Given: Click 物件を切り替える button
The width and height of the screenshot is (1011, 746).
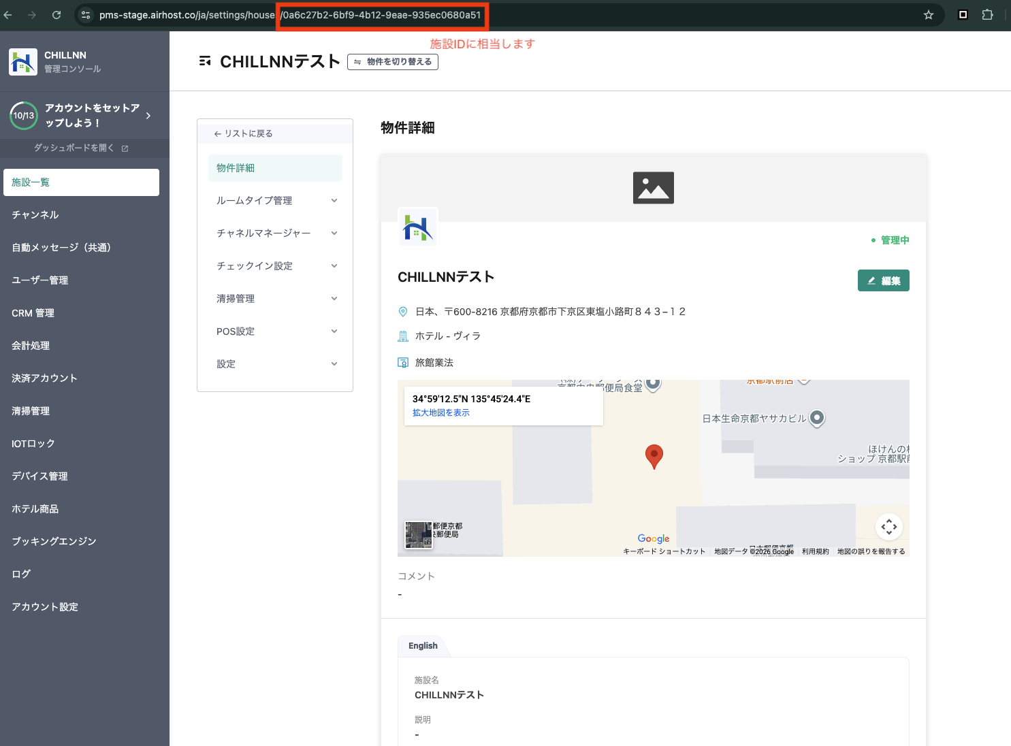Looking at the screenshot, I should [x=393, y=62].
